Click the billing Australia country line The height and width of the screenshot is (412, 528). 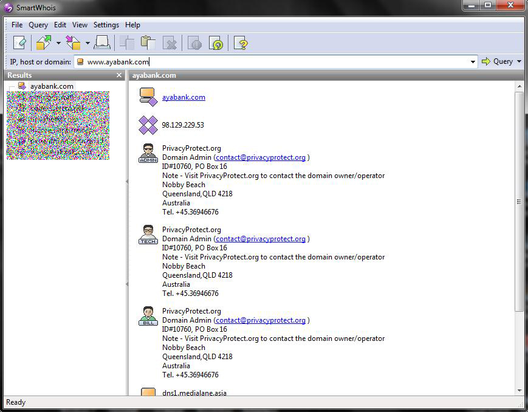click(x=176, y=366)
